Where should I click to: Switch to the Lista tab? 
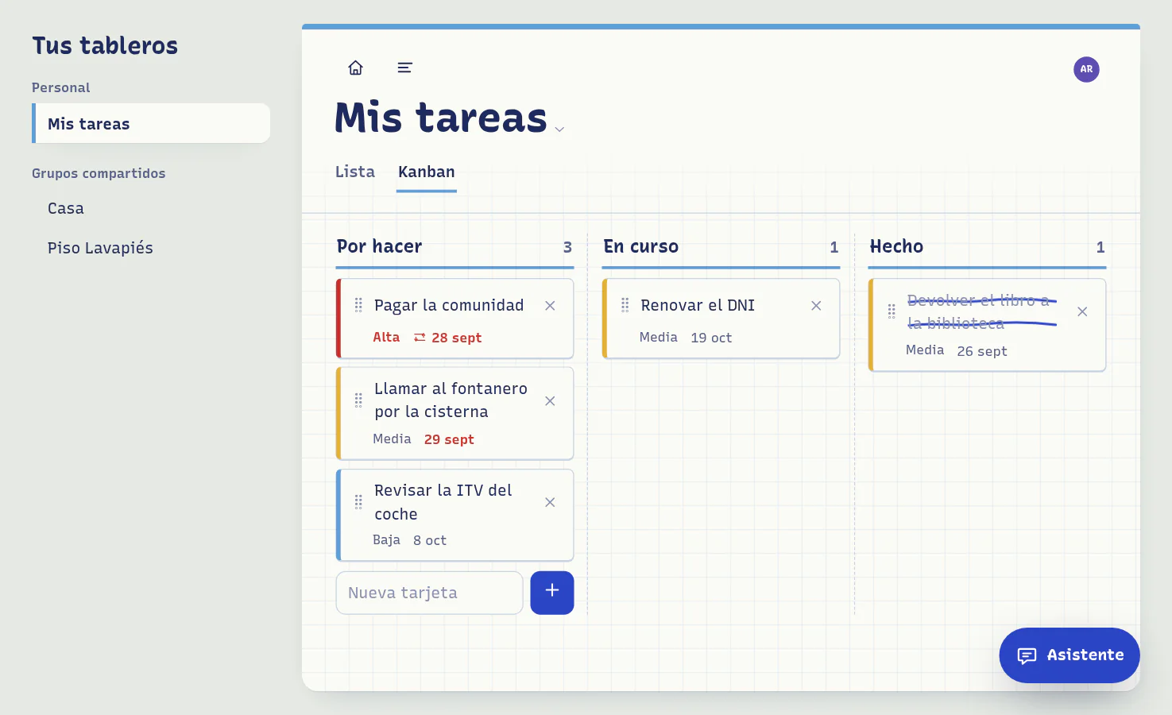[x=354, y=172]
